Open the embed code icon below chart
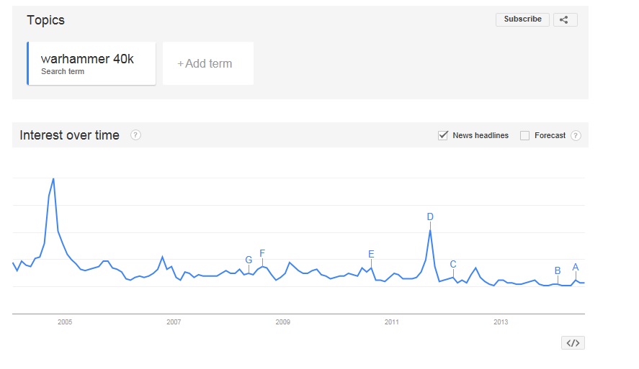Viewport: 639px width, 369px height. (573, 343)
